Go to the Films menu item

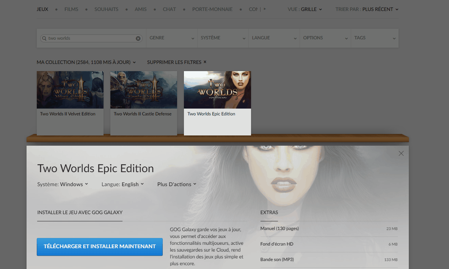(x=71, y=9)
